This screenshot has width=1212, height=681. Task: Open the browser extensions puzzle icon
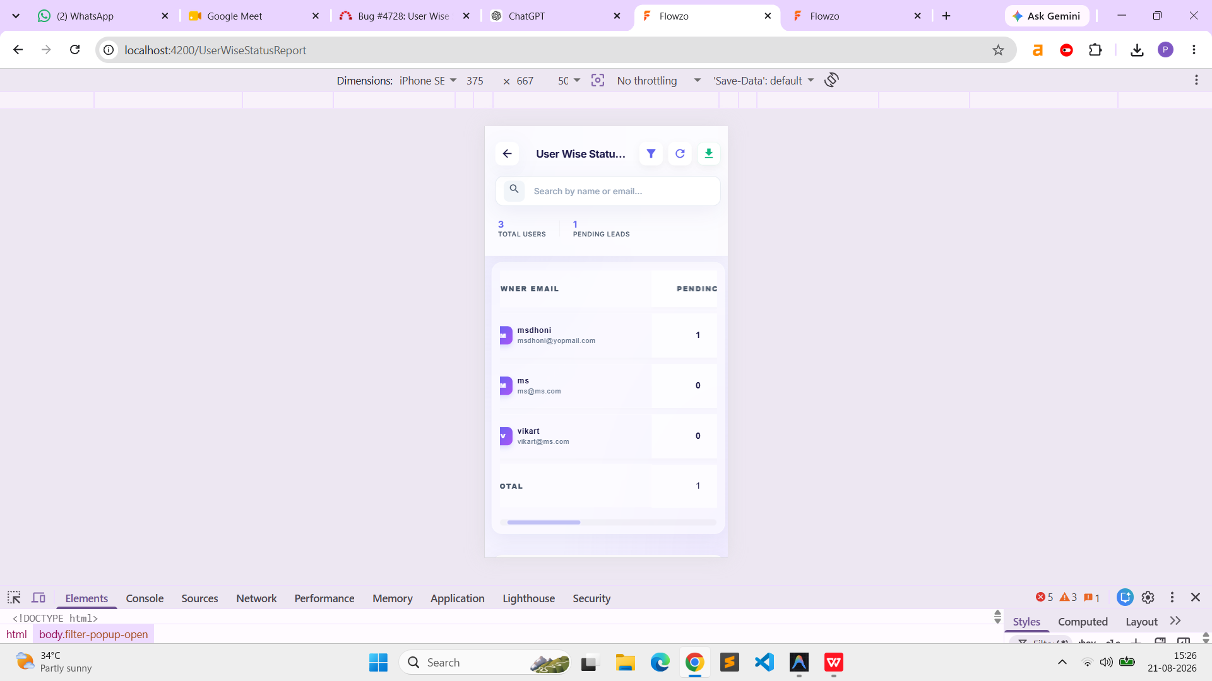[1095, 50]
